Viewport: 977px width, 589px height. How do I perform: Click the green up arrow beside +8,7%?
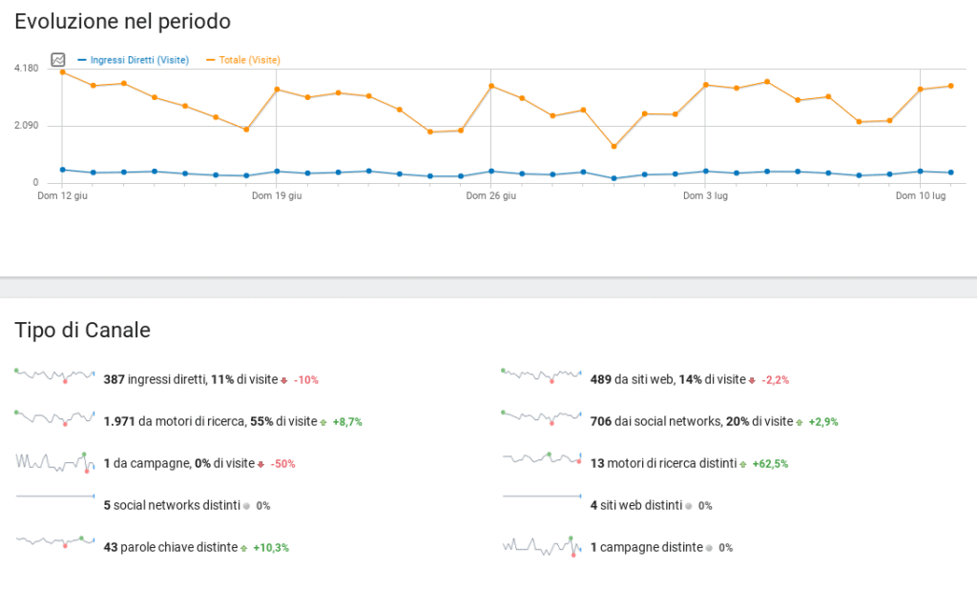point(323,422)
